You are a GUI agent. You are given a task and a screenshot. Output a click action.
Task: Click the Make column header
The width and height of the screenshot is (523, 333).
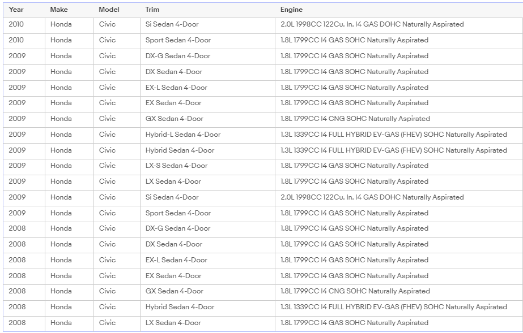click(x=59, y=10)
